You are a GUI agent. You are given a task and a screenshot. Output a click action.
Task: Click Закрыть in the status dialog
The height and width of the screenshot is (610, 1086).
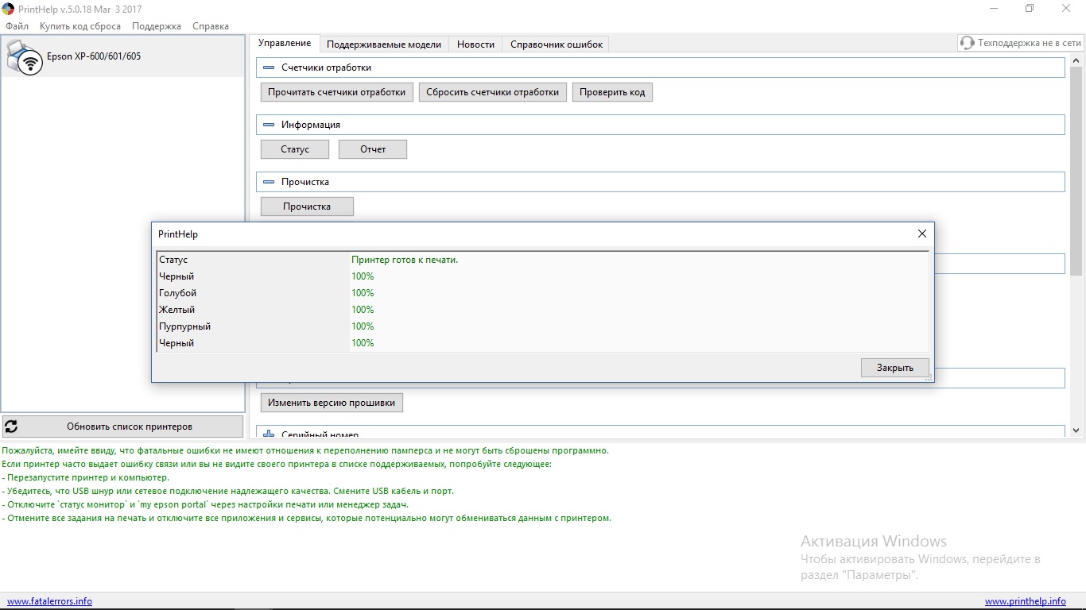point(895,368)
